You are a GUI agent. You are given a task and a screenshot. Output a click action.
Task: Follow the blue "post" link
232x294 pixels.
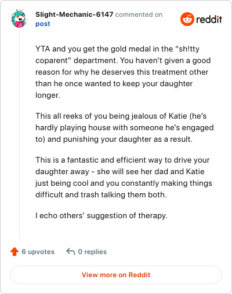click(x=43, y=24)
